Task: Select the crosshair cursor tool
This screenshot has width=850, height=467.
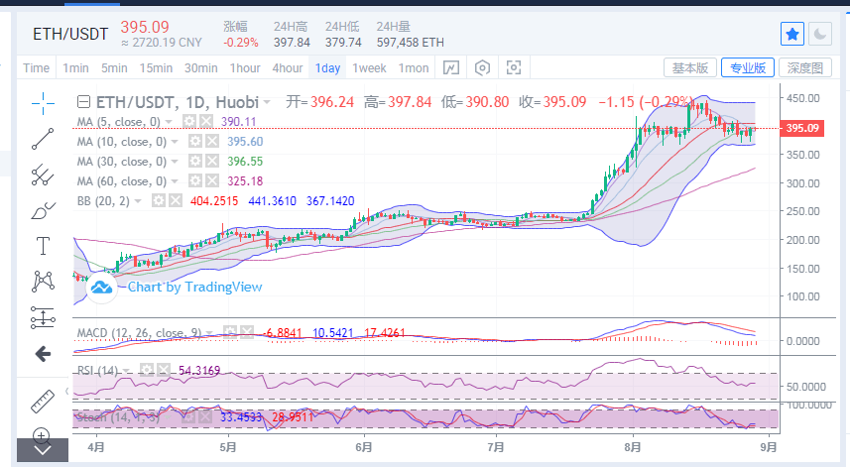Action: click(x=43, y=103)
